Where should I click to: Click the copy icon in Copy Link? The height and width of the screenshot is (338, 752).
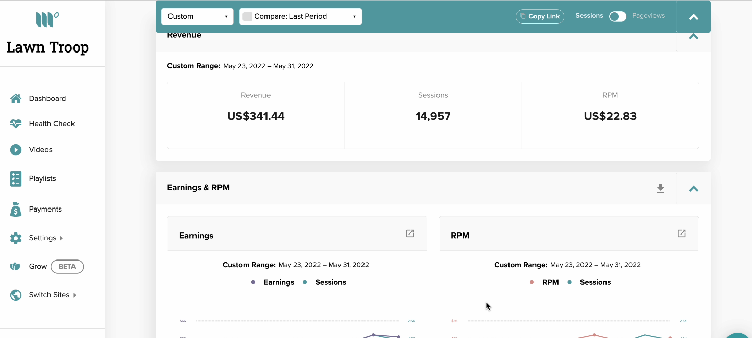(523, 16)
